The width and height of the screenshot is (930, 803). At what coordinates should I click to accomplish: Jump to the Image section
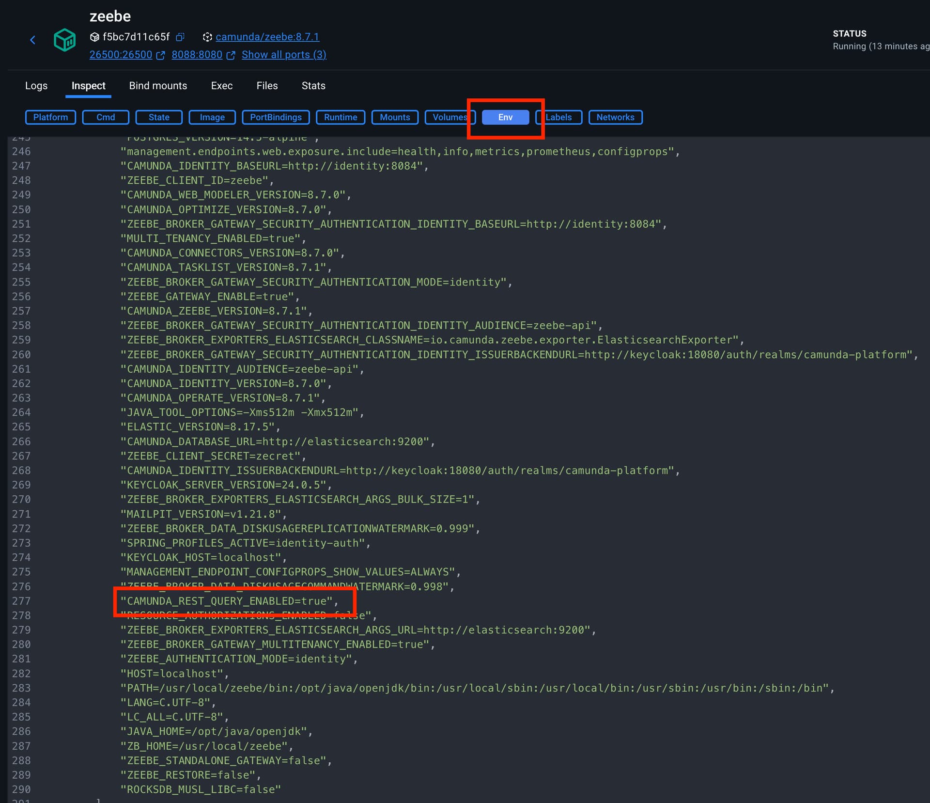(212, 117)
